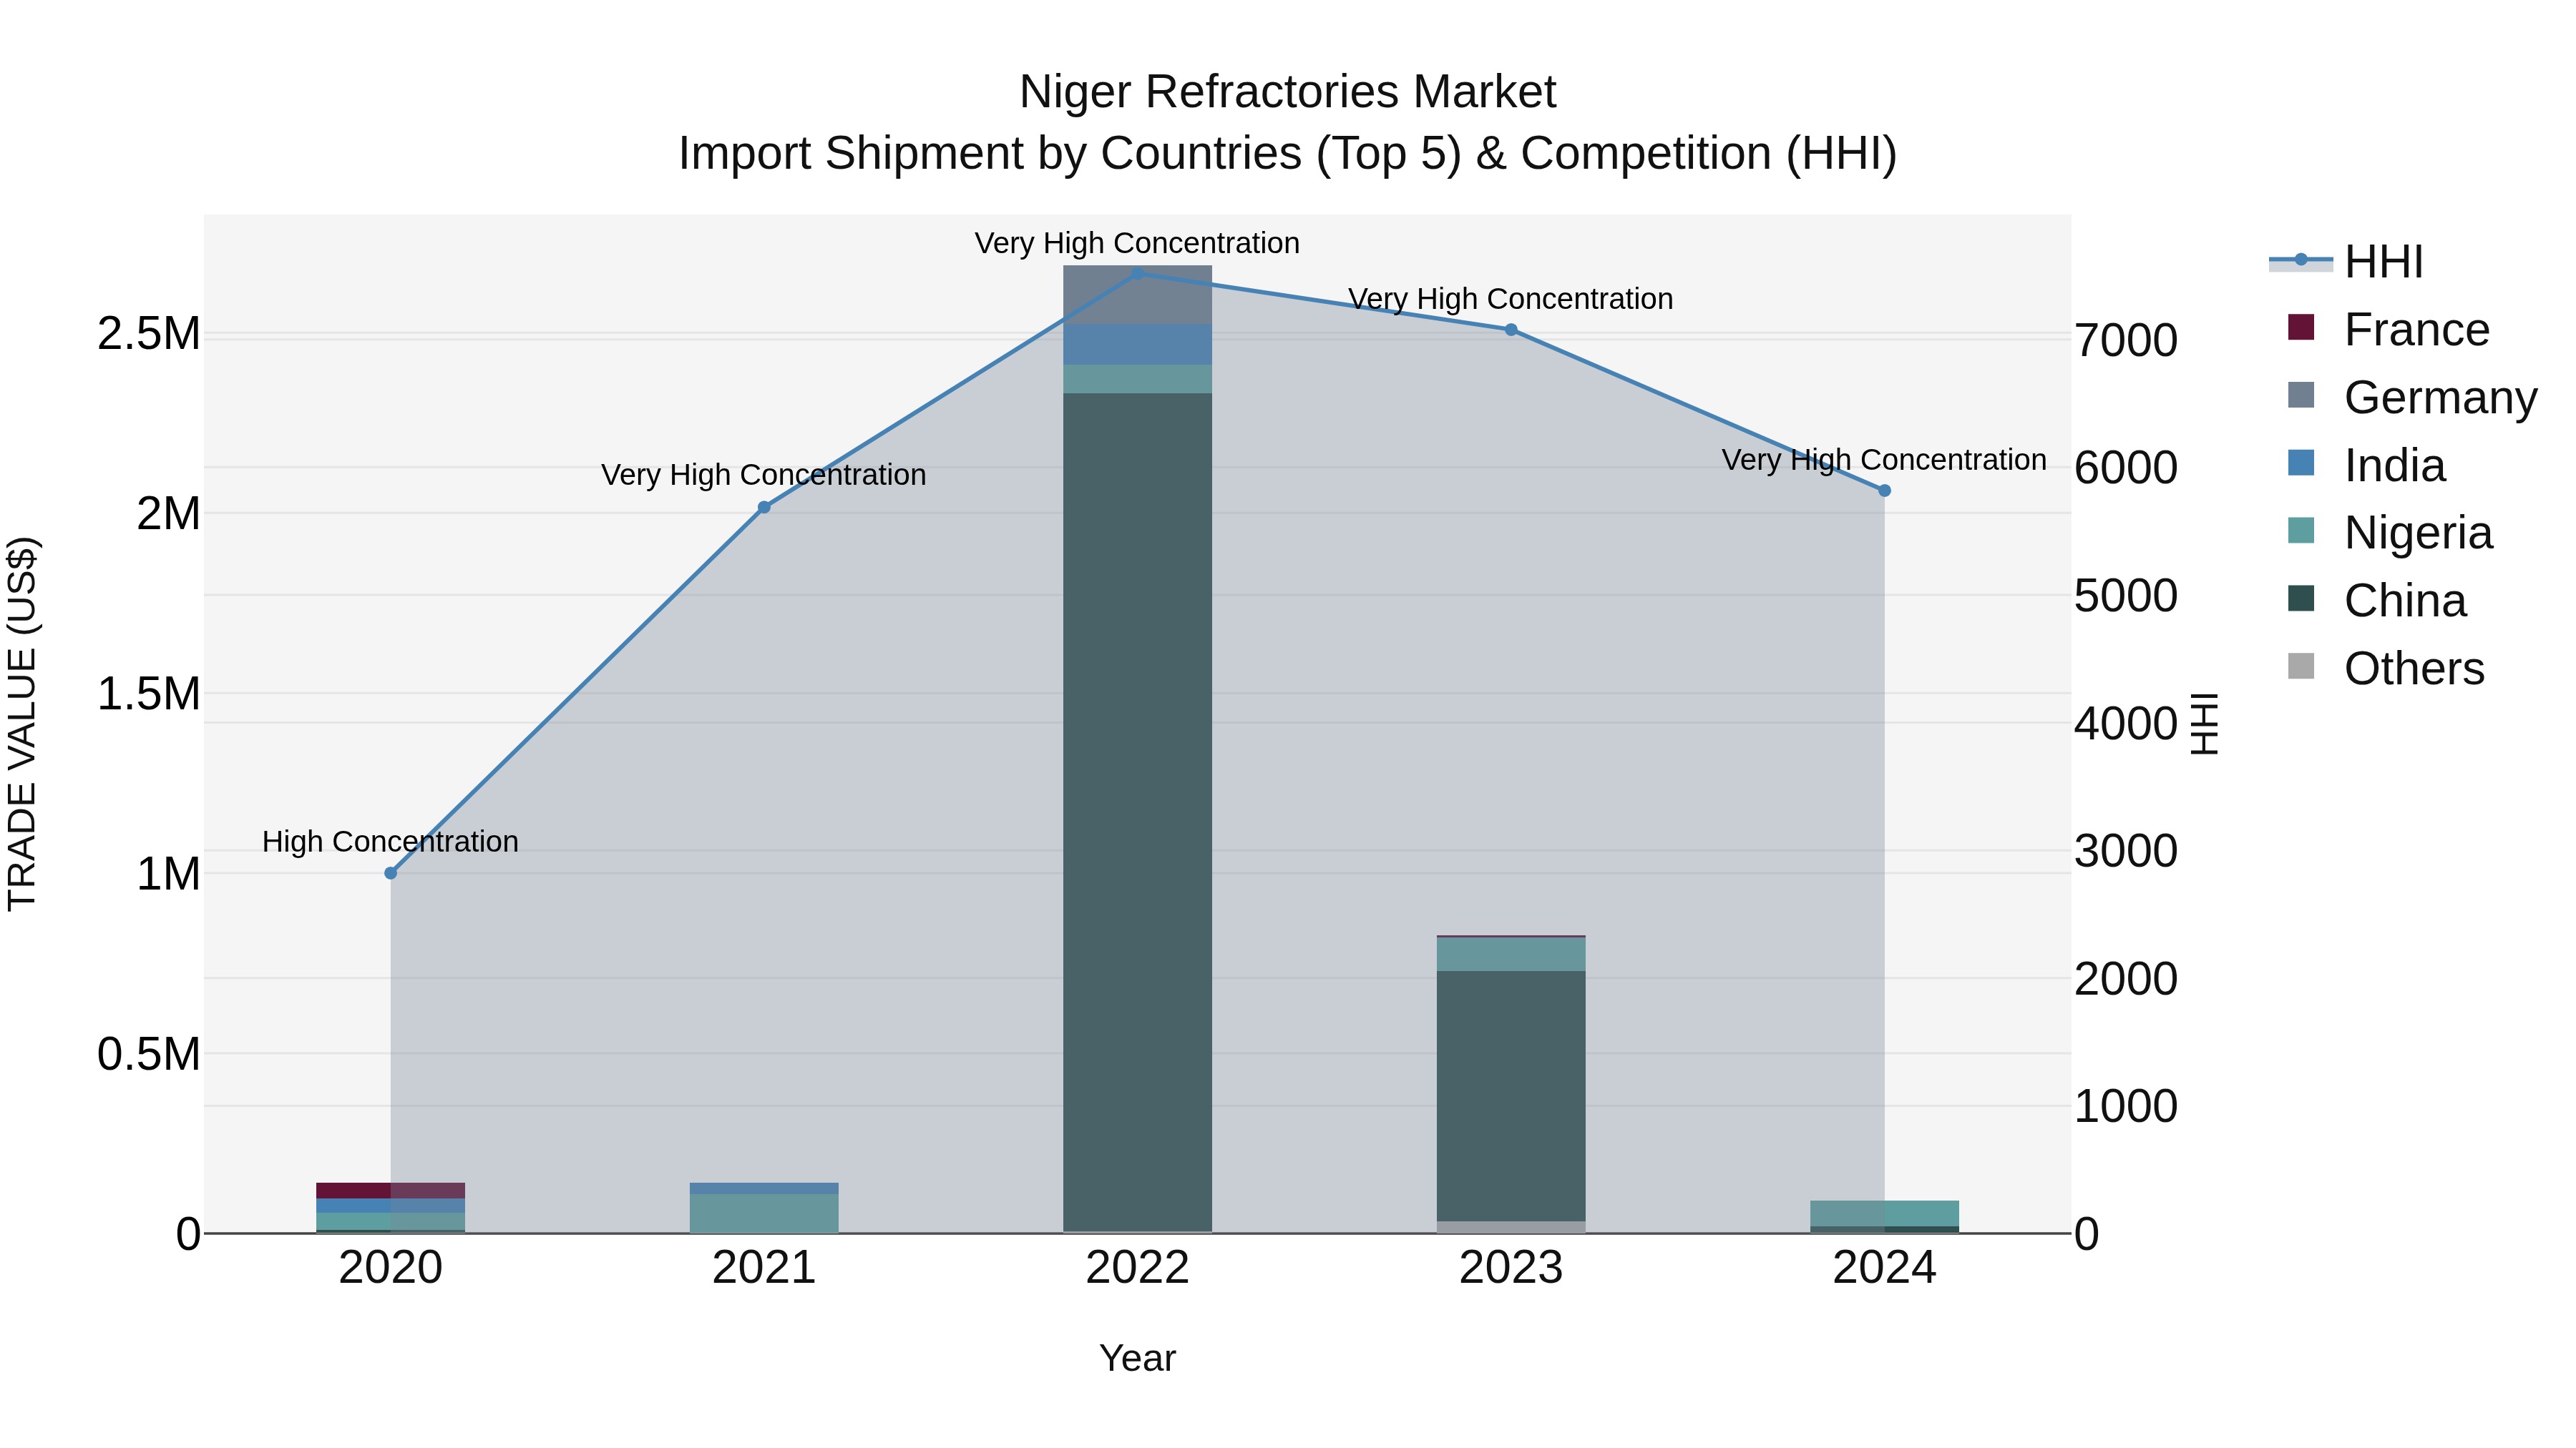Click the China segment of 2022 bar

click(x=1137, y=812)
